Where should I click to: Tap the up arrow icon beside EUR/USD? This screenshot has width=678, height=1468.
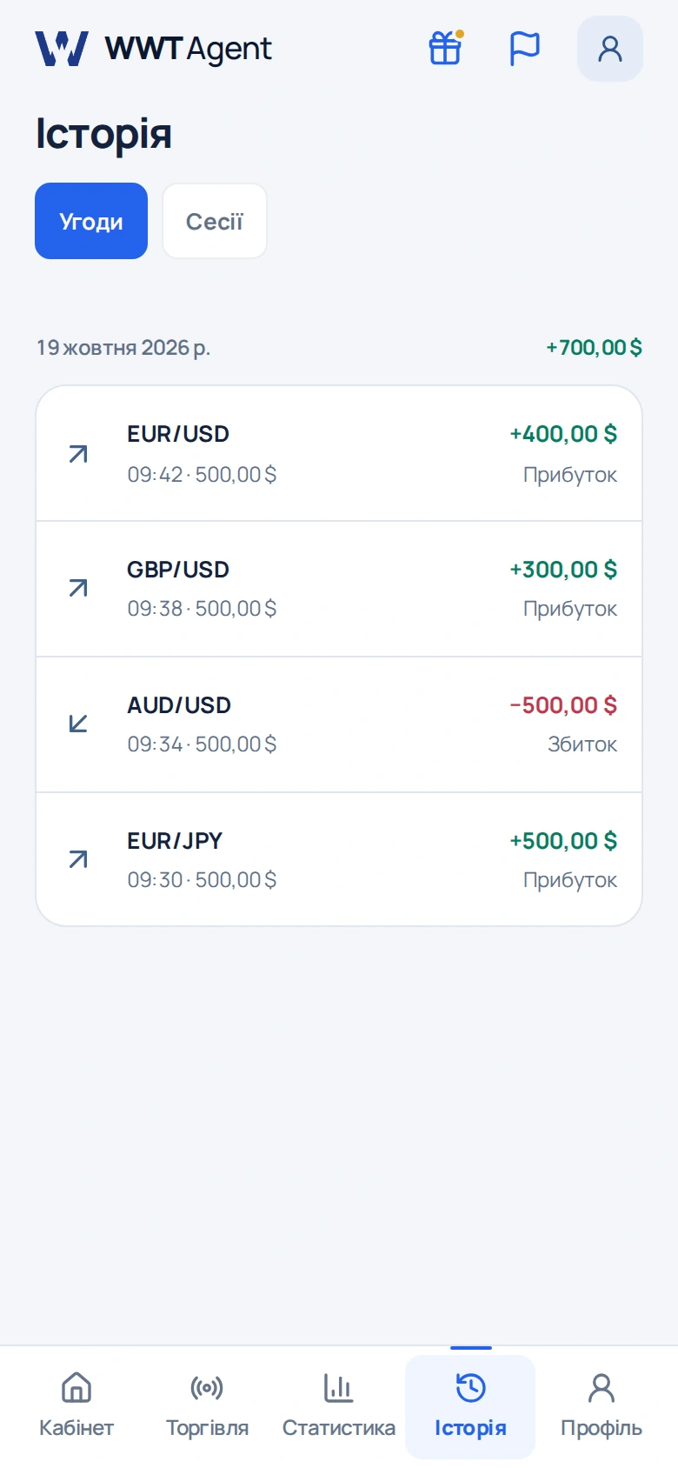(78, 454)
